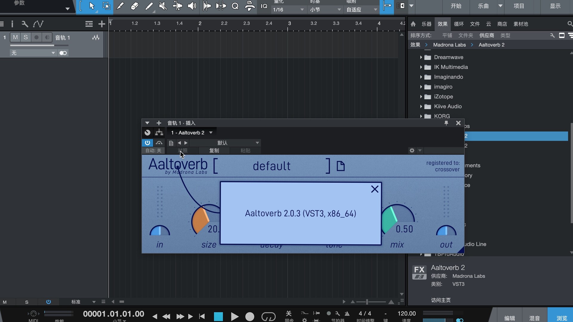Screen dimensions: 573x322
Task: Switch to the 素材池 browser tab
Action: 521,24
